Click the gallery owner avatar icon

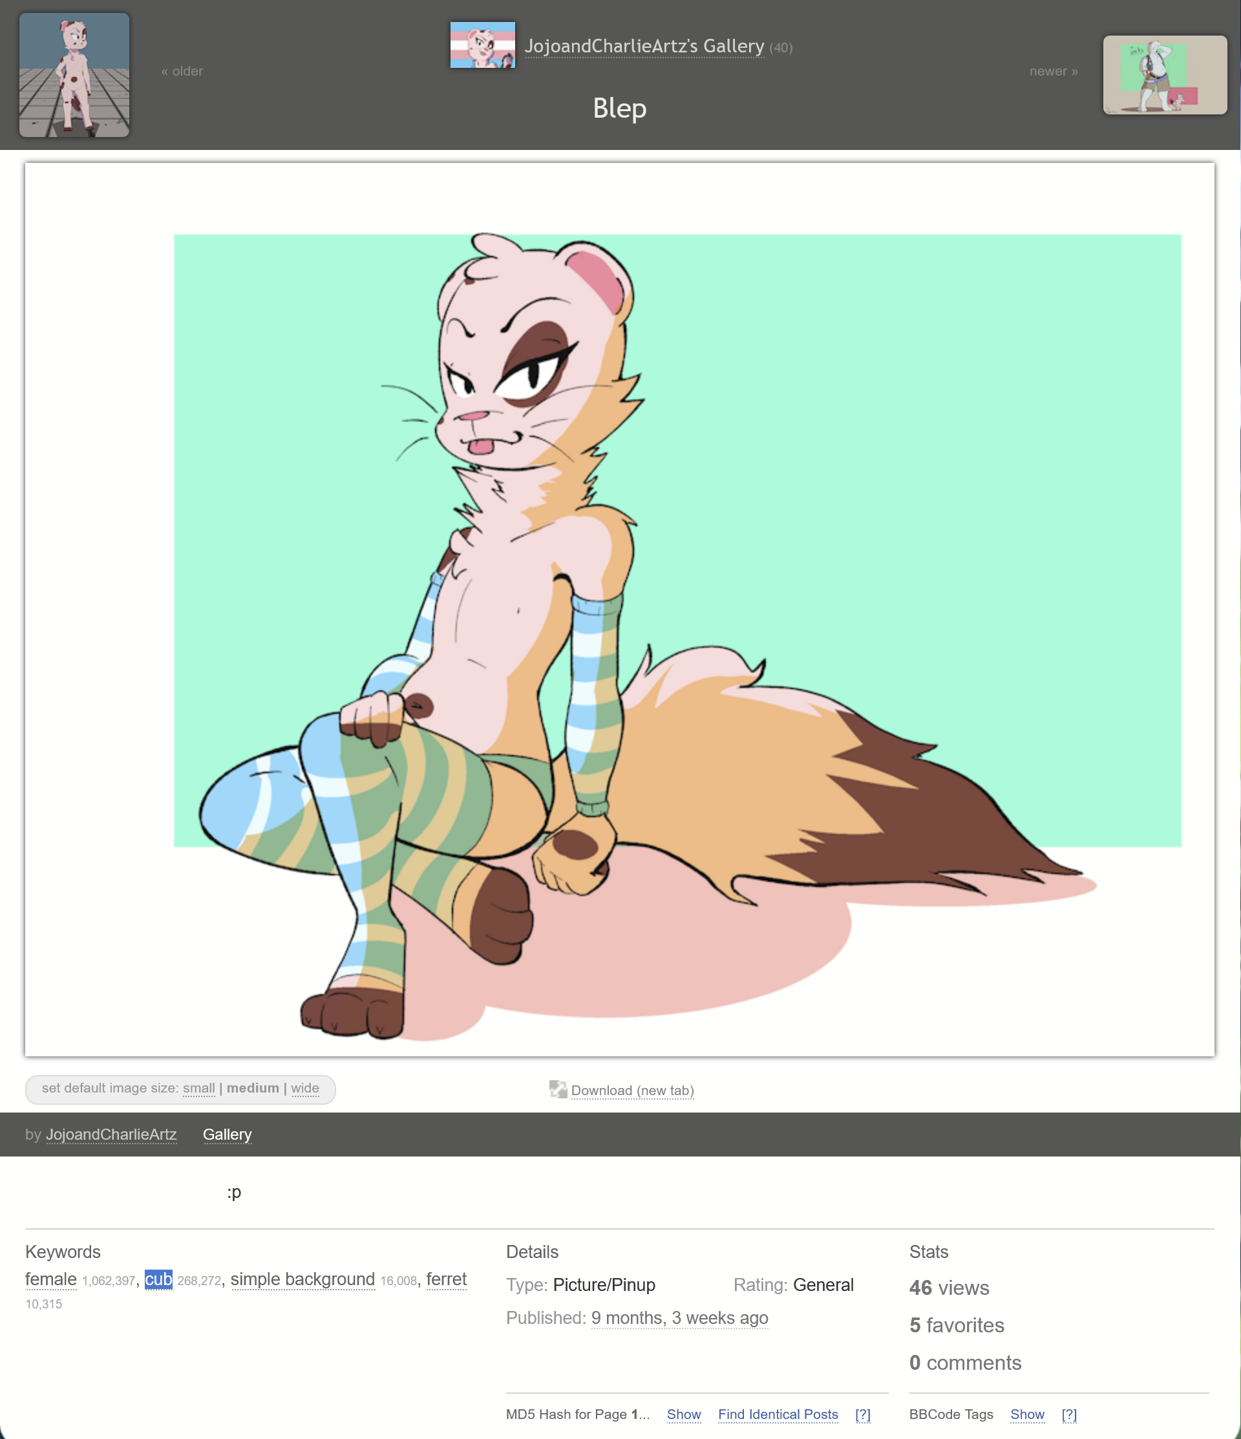tap(482, 45)
